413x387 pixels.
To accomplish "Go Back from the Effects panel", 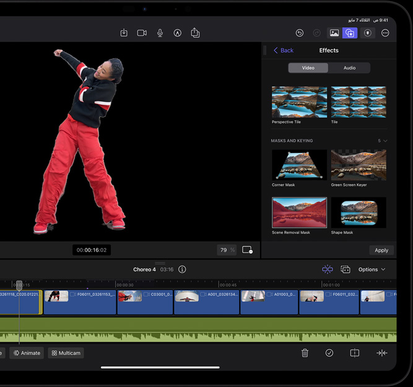I will click(x=284, y=50).
